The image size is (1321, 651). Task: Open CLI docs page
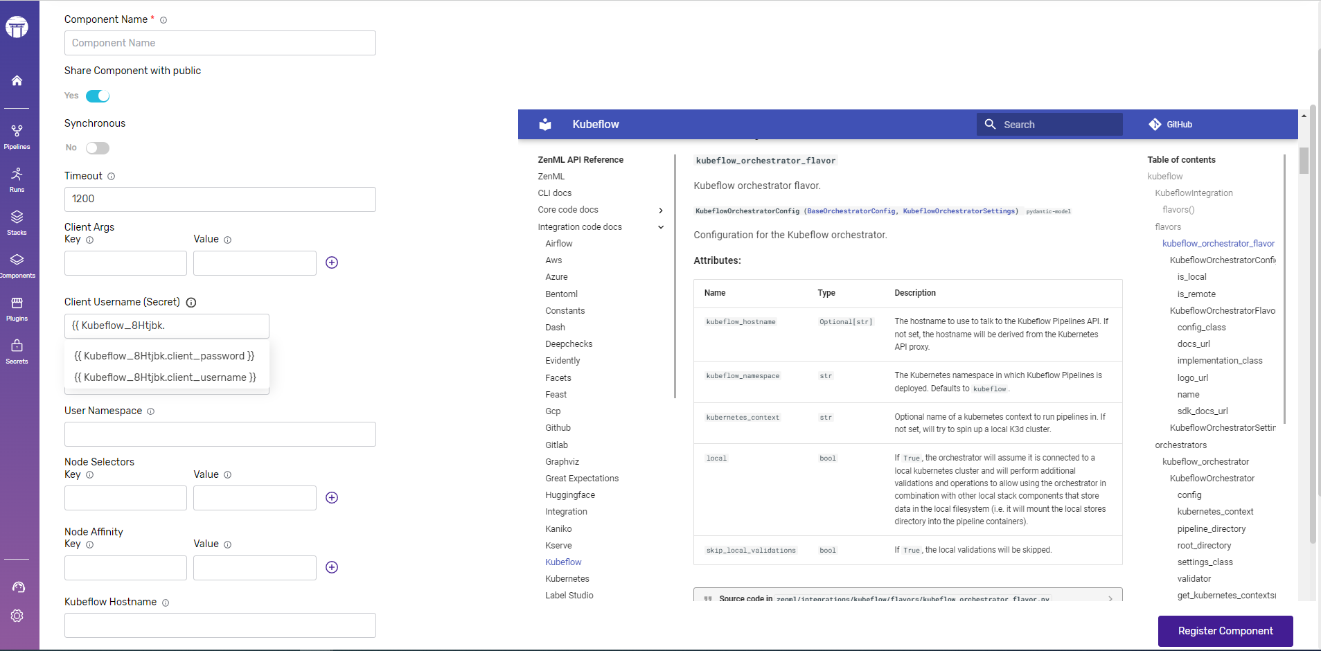[554, 193]
